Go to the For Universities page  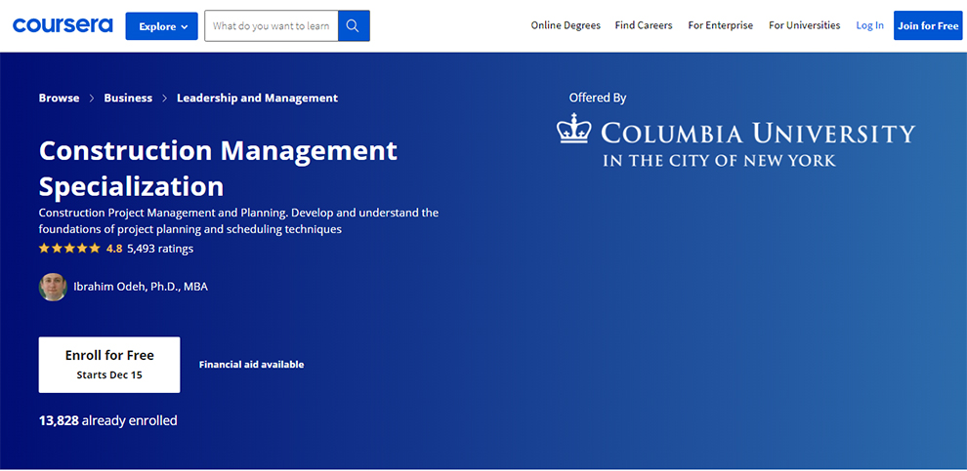804,25
